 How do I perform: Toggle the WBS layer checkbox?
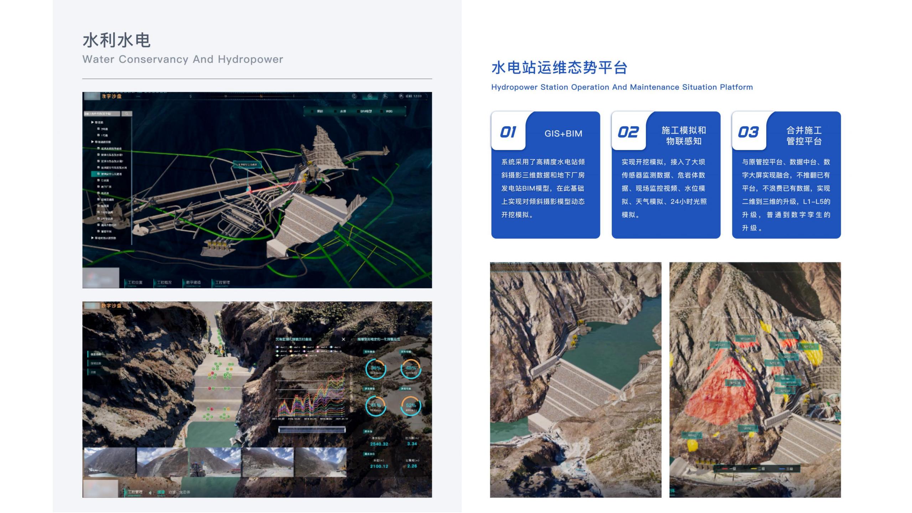(382, 112)
